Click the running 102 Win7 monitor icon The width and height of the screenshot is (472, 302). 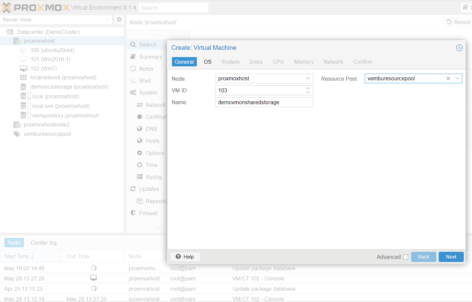click(24, 69)
